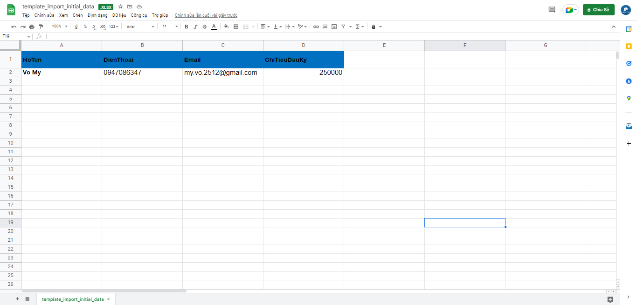The width and height of the screenshot is (637, 305).
Task: Format as currency
Action: tap(76, 27)
